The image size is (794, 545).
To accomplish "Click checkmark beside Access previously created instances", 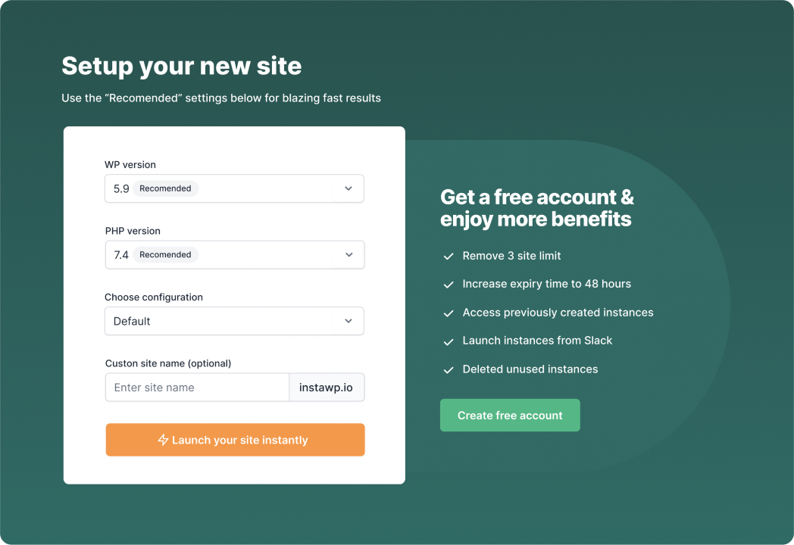I will (449, 313).
